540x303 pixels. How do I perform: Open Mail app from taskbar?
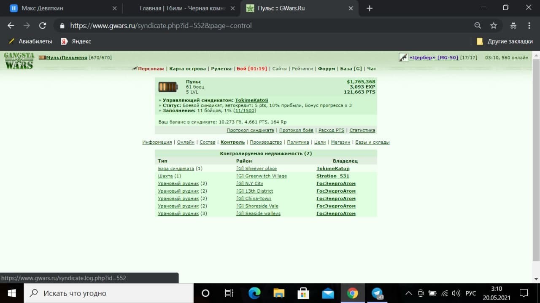(x=328, y=293)
